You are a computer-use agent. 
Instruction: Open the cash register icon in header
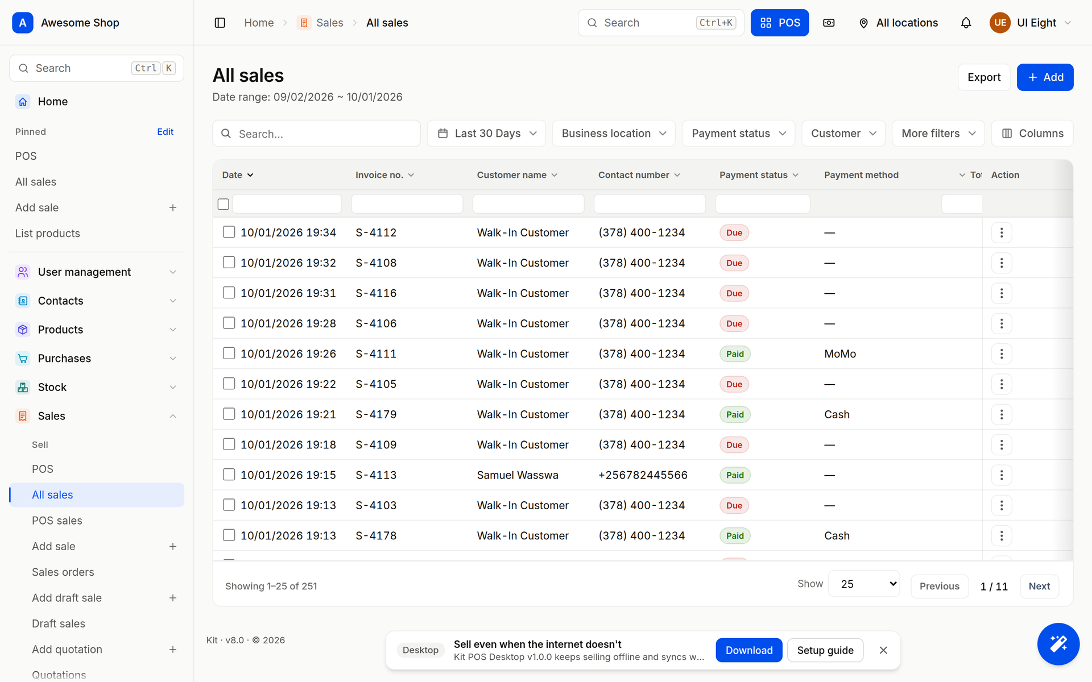point(829,23)
